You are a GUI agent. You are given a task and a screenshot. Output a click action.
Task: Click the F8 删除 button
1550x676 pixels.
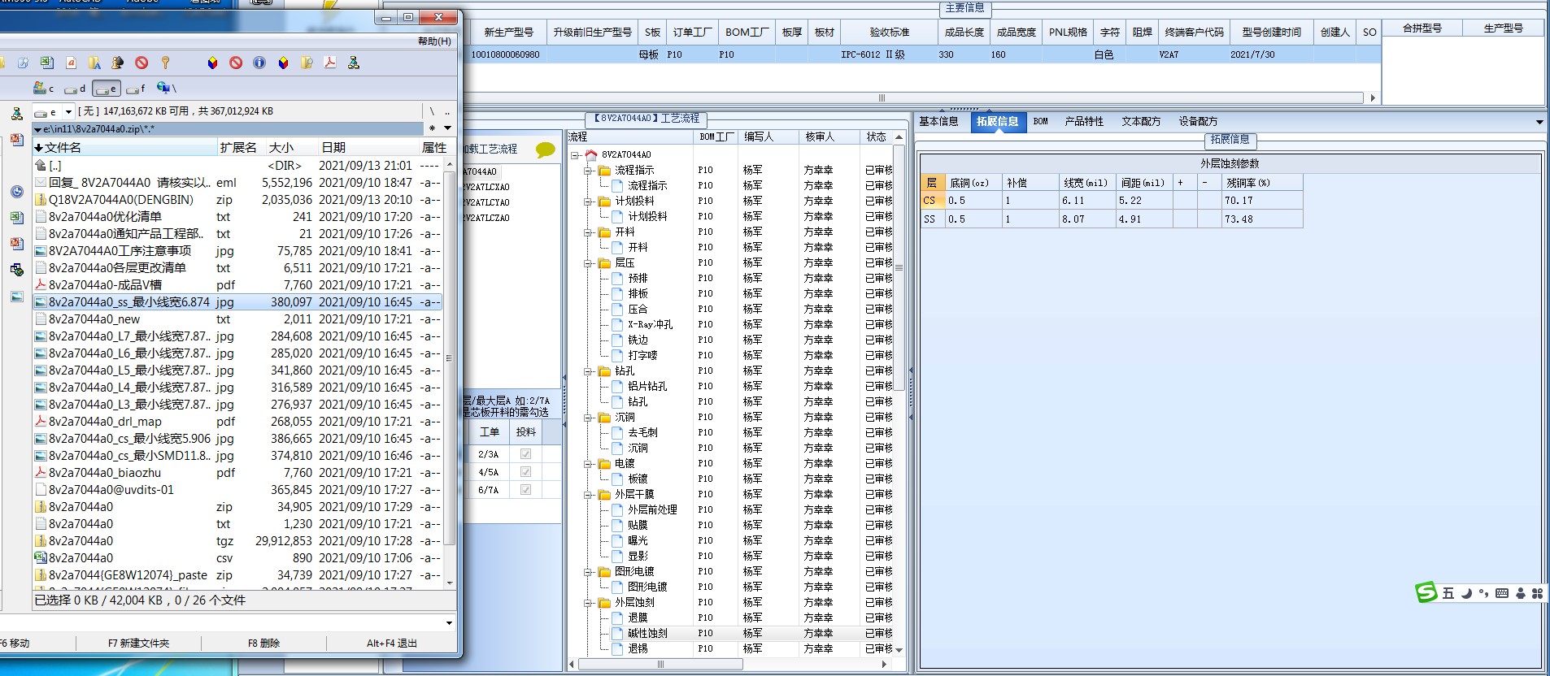[263, 643]
